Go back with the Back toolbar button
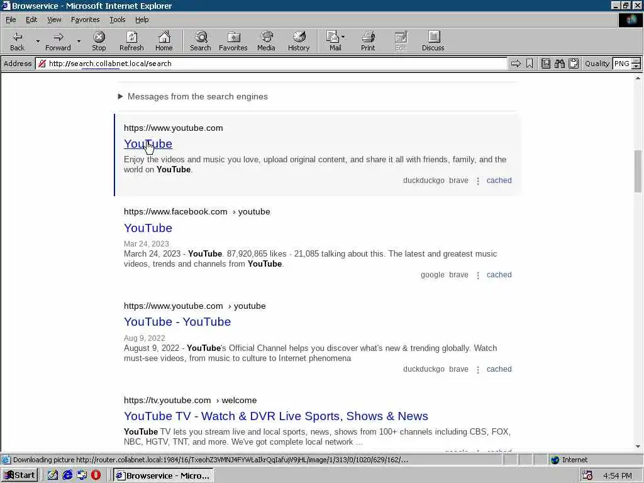This screenshot has width=644, height=483. tap(17, 41)
